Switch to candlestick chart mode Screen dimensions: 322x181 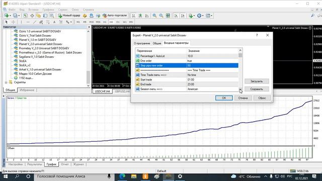point(140,16)
